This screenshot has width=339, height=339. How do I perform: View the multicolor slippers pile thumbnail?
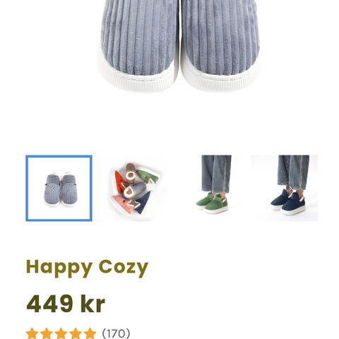[x=135, y=189]
